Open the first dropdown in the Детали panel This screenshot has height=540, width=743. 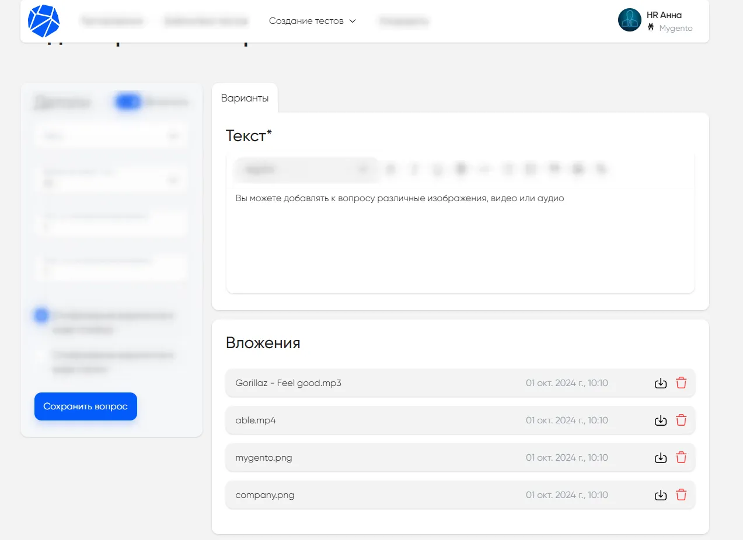click(111, 136)
